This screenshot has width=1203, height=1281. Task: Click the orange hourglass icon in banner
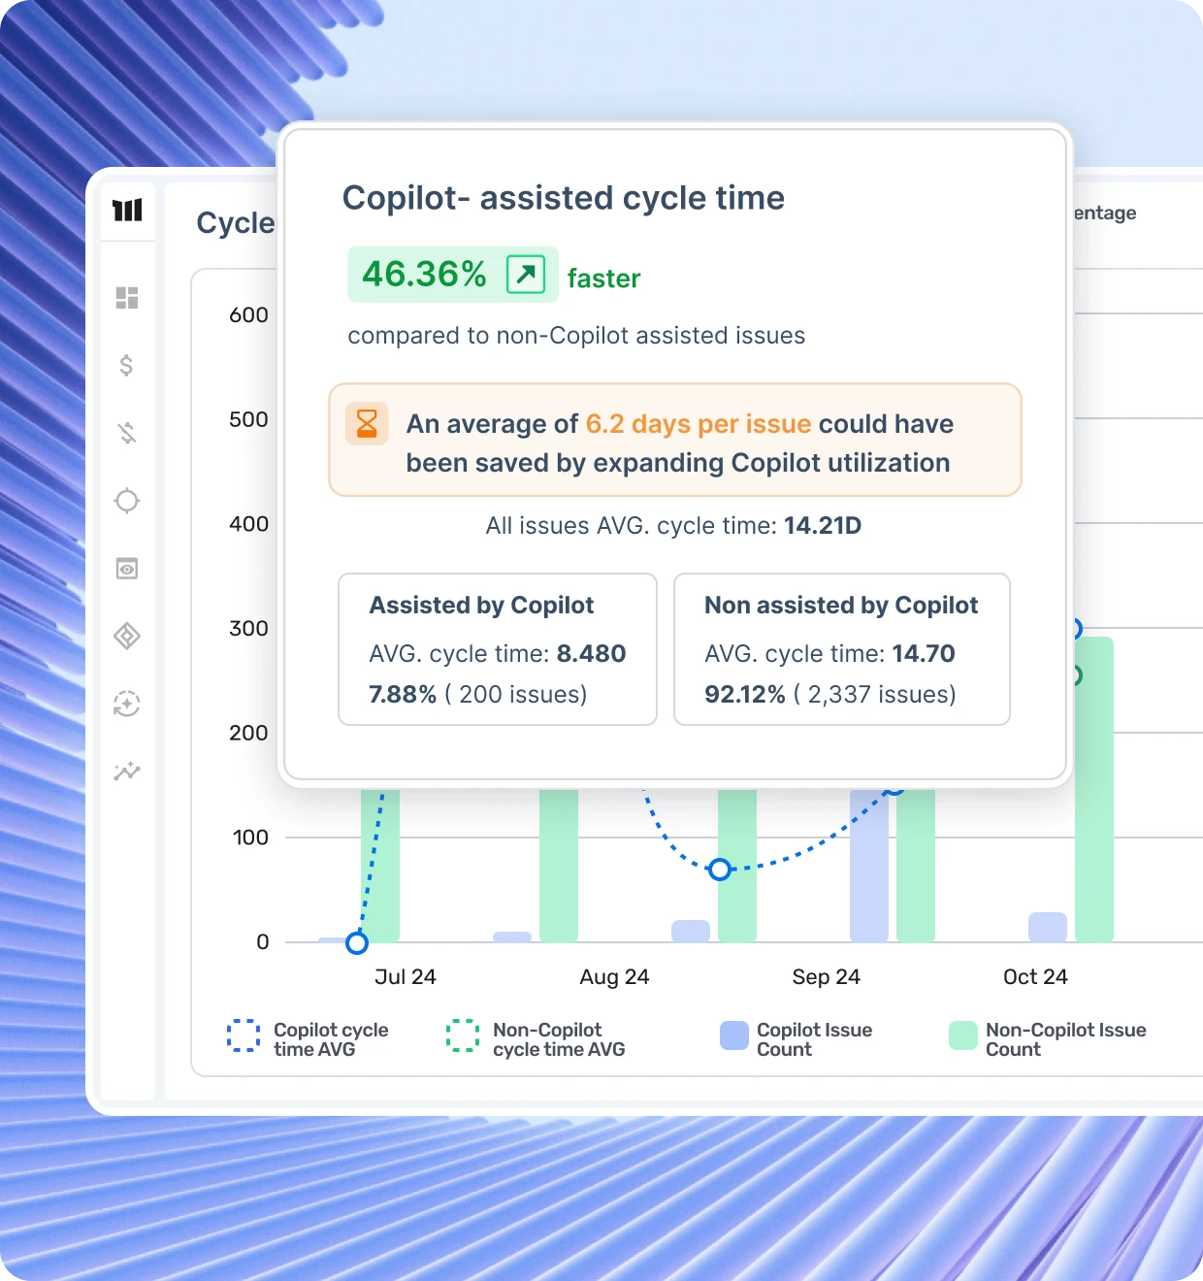pos(367,423)
